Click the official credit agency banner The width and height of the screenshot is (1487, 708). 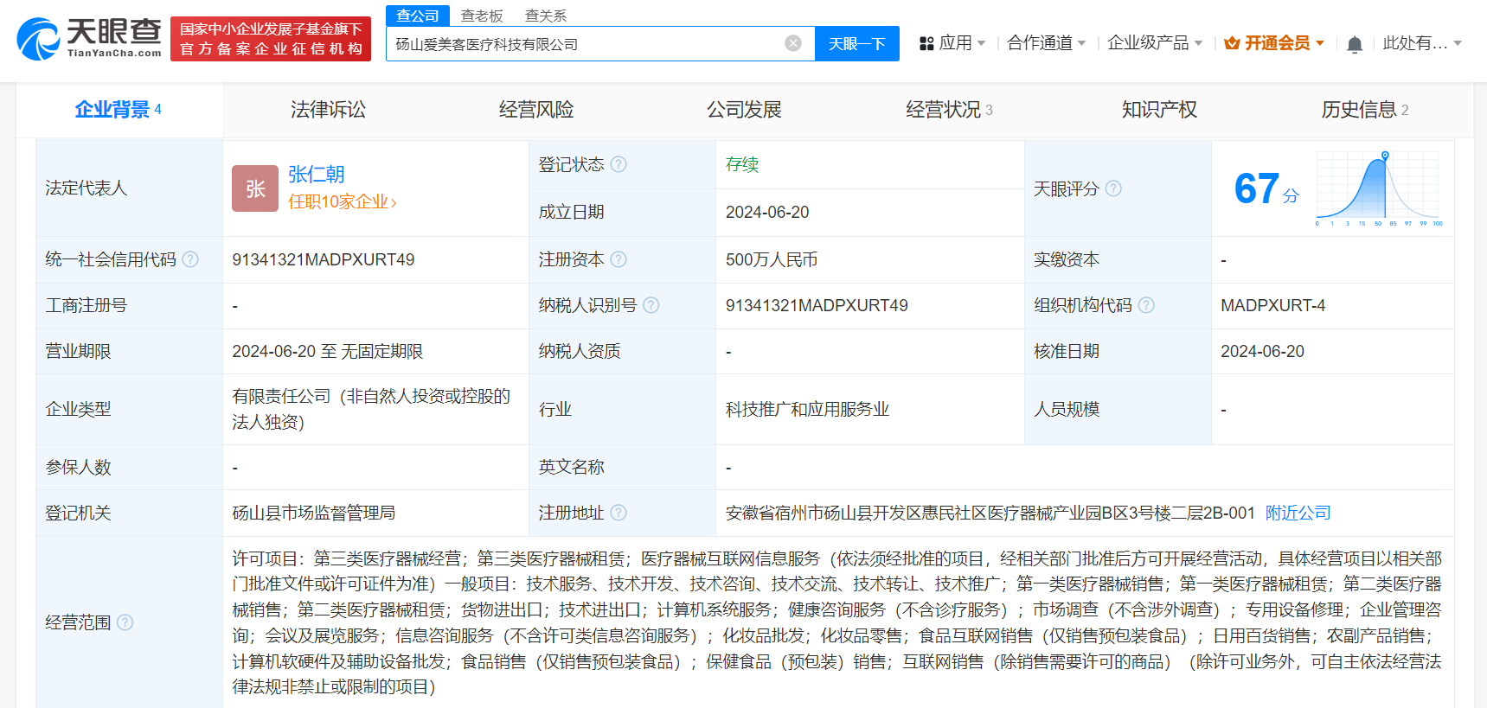tap(271, 39)
